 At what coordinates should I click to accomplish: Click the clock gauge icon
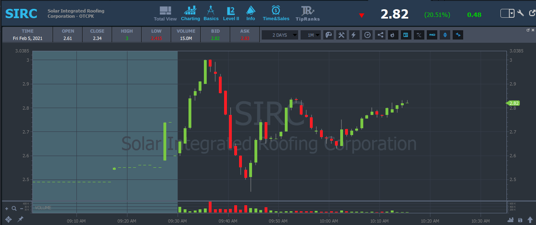[x=367, y=35]
